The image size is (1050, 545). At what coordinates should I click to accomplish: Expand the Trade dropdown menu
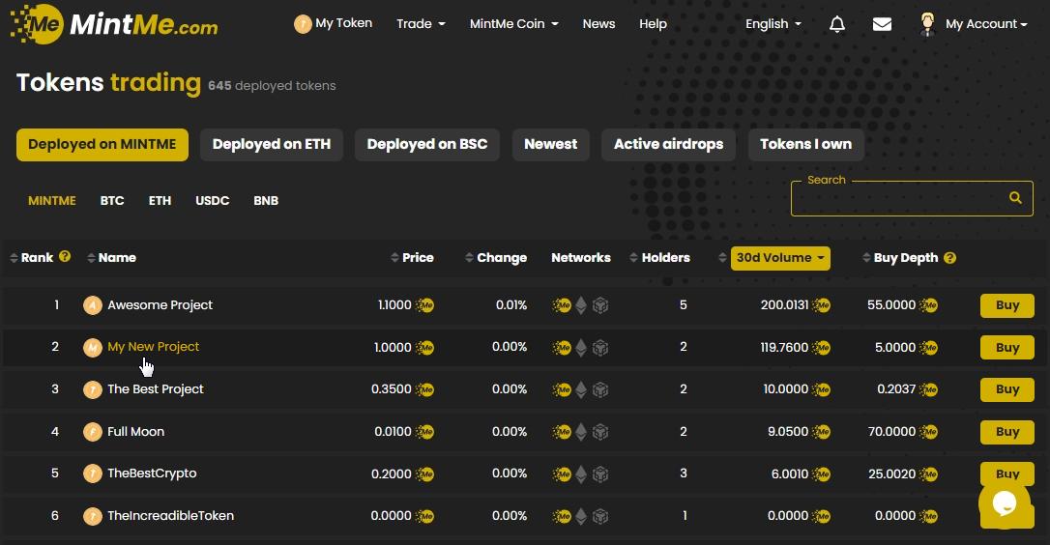click(421, 24)
